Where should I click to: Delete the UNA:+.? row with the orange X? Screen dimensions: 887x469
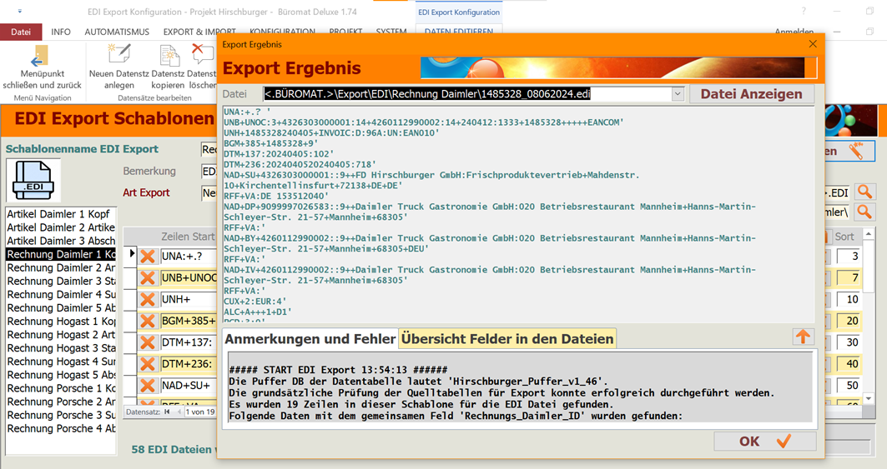point(148,256)
